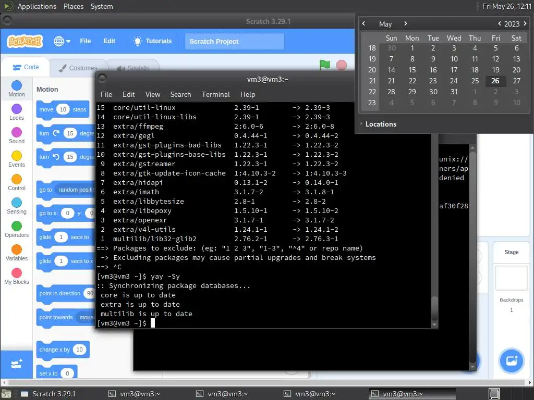Select May 26 in the calendar

(x=495, y=81)
